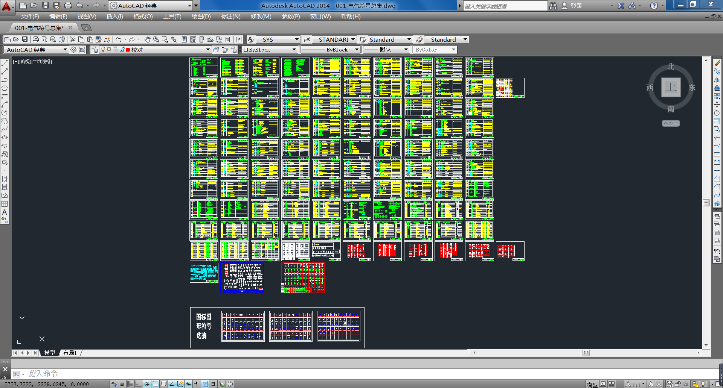Select the Hatch tool
The height and width of the screenshot is (388, 723).
5,179
